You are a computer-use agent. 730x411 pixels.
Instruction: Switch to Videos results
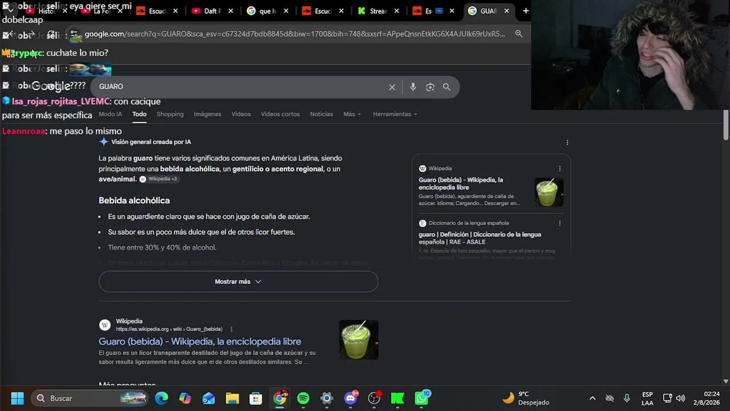click(241, 114)
